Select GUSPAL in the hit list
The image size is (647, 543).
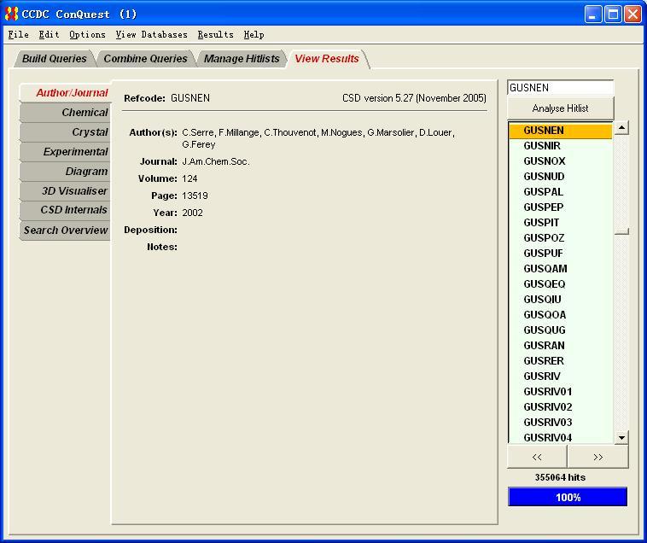543,192
